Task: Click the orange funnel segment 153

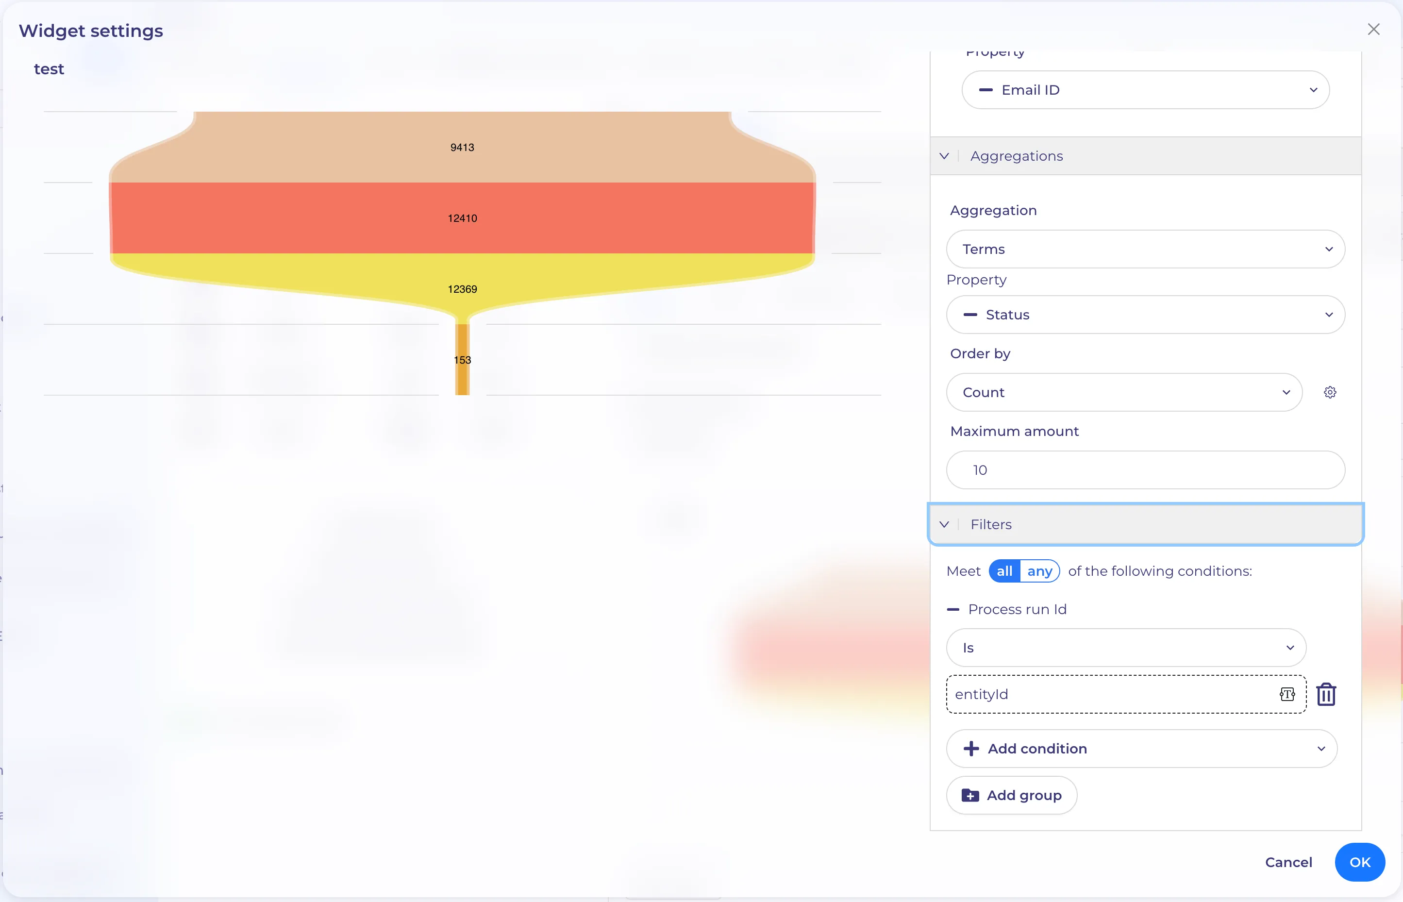Action: click(x=462, y=360)
